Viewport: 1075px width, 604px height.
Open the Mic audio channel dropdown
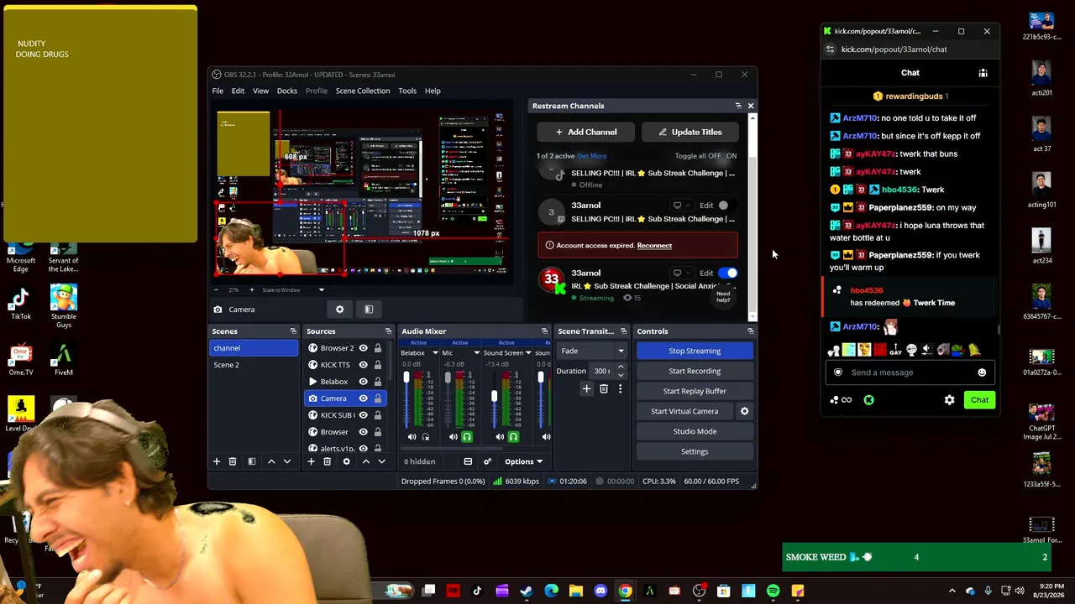[476, 353]
